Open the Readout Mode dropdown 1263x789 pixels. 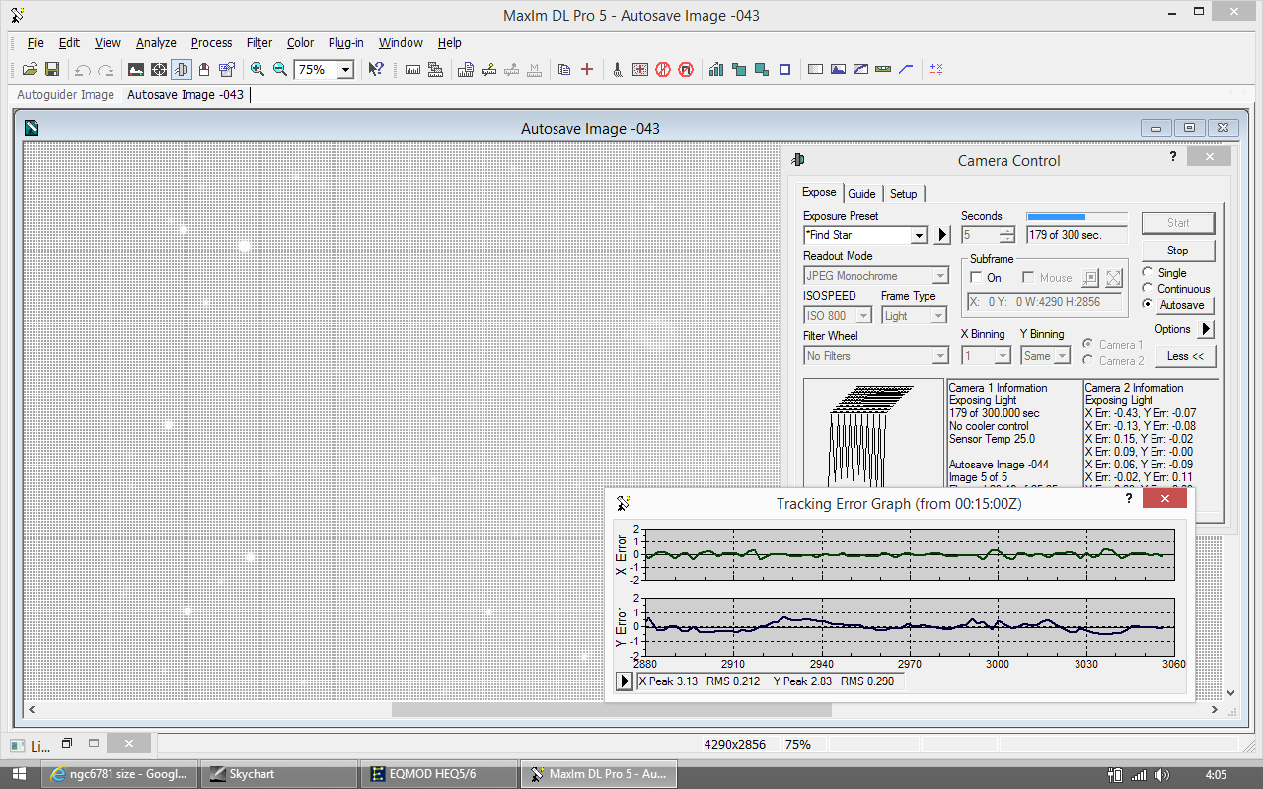coord(940,276)
